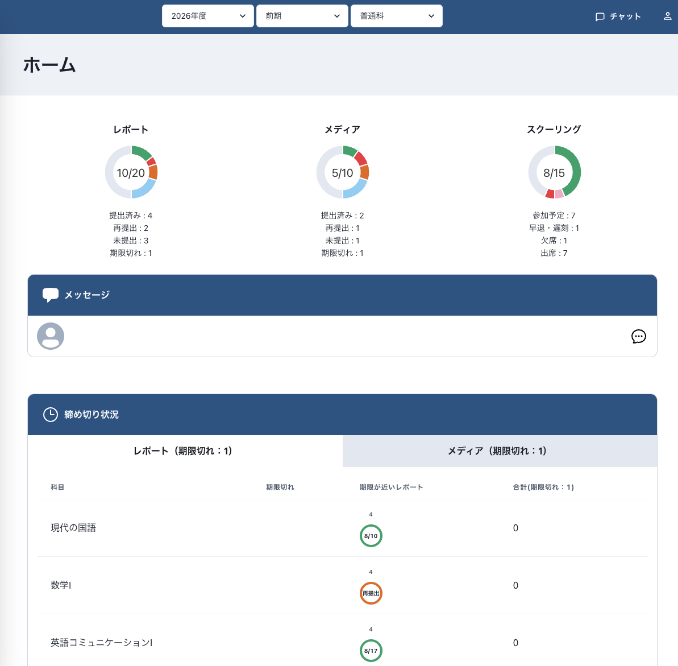Click スクーリング 出席：7 legend text
The height and width of the screenshot is (666, 678).
coord(554,253)
